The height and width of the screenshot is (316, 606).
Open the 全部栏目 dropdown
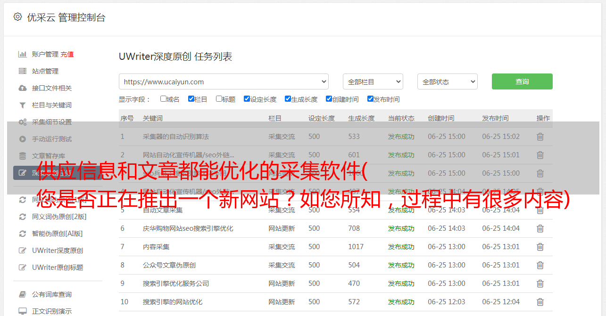[x=373, y=81]
